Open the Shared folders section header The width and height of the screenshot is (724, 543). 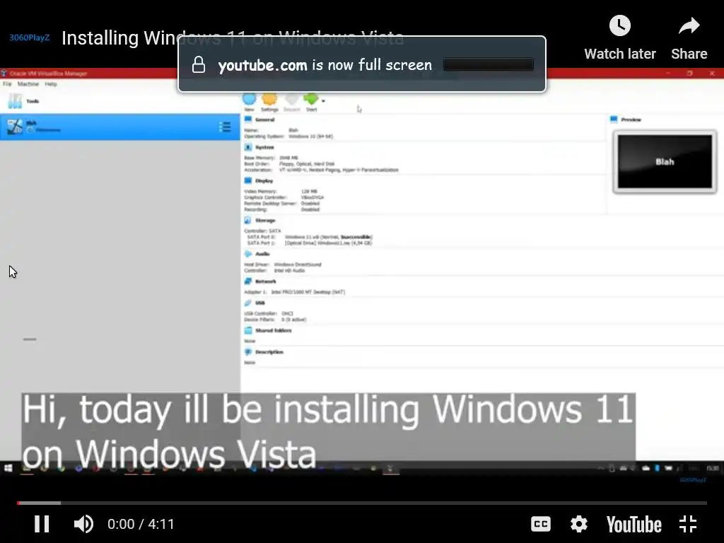click(273, 331)
